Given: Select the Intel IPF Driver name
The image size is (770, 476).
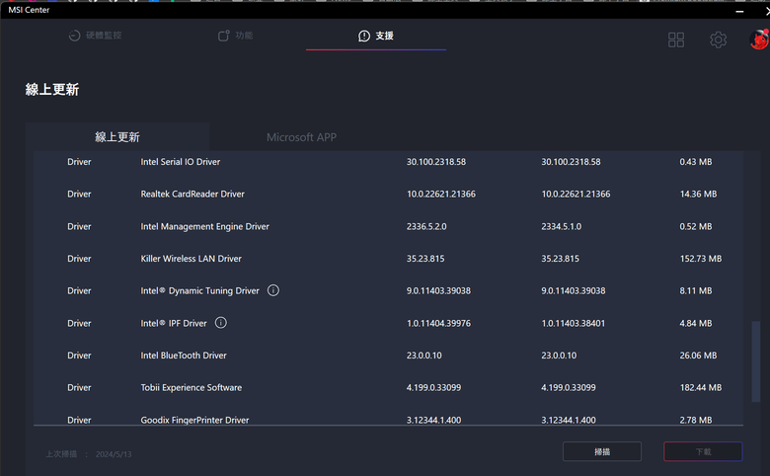Looking at the screenshot, I should [x=174, y=323].
